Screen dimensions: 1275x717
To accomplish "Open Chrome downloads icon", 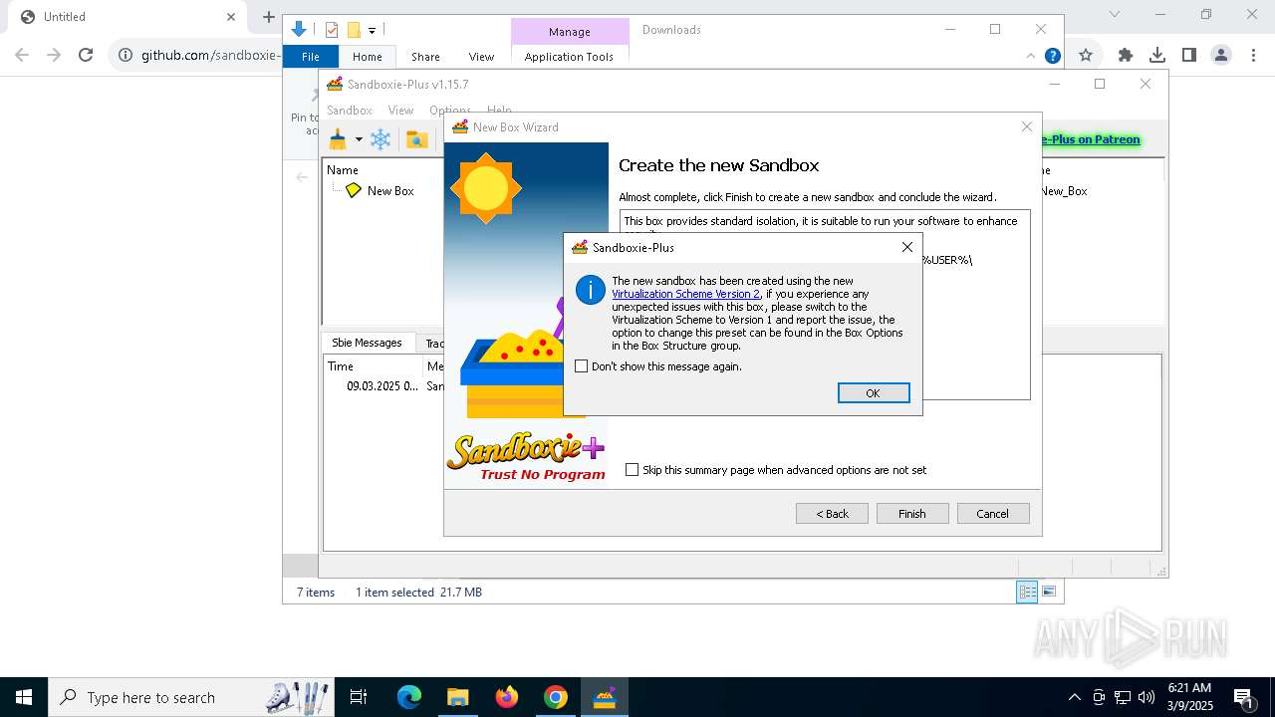I will pyautogui.click(x=1157, y=55).
